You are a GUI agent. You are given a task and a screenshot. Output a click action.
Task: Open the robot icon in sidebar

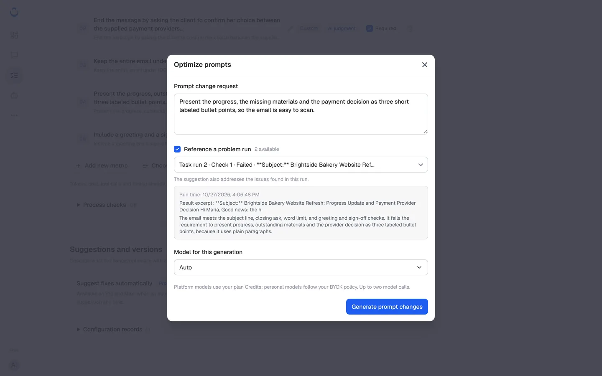tap(14, 95)
